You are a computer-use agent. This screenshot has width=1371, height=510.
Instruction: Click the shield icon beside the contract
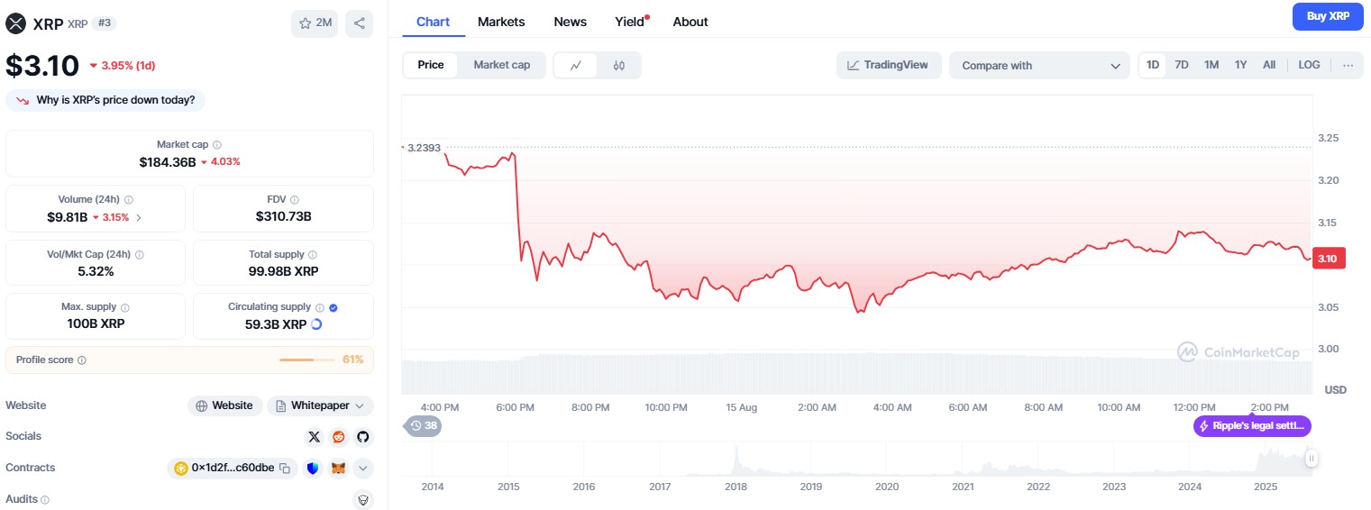(313, 469)
